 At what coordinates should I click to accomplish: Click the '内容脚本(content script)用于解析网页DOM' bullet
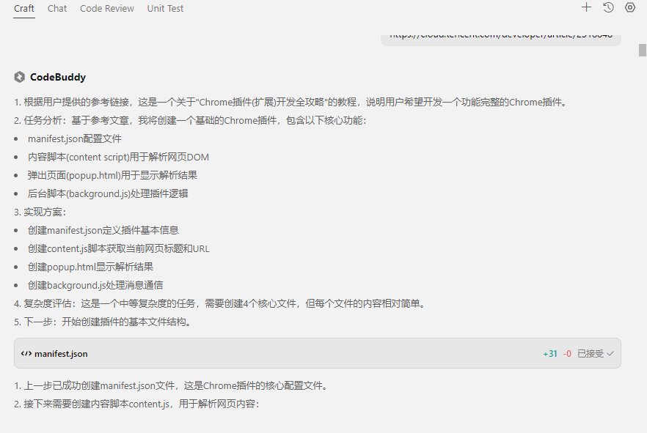point(118,157)
